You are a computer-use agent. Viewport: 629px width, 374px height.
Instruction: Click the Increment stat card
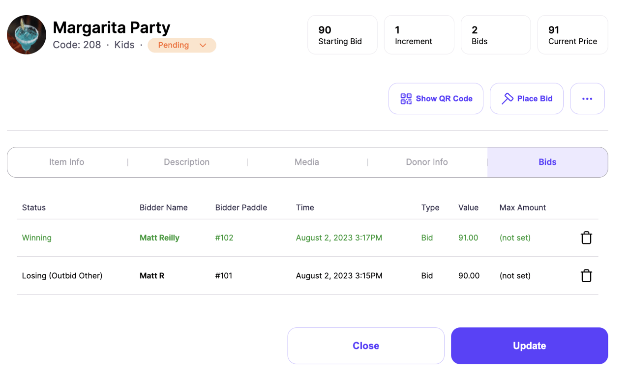coord(419,34)
